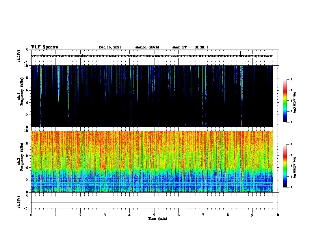Click the time axis tick label "7"
The image size is (312, 241).
point(203,215)
